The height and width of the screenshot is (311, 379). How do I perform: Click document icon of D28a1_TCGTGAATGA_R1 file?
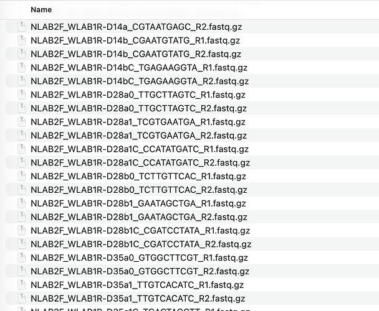coord(22,122)
